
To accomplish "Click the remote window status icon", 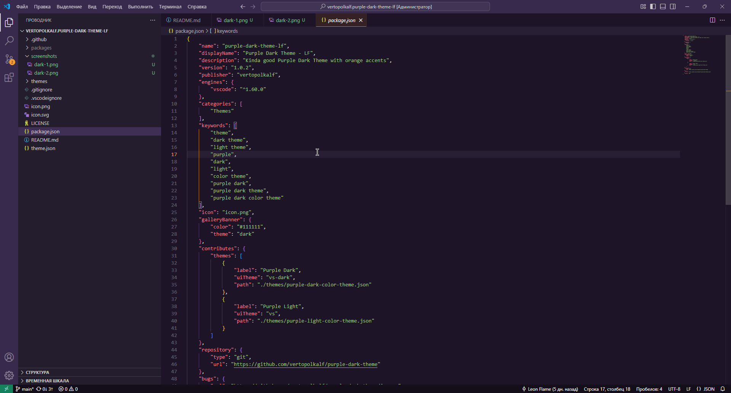I will tap(6, 389).
